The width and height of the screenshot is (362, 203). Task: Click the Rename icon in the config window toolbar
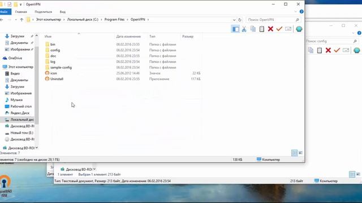click(346, 50)
